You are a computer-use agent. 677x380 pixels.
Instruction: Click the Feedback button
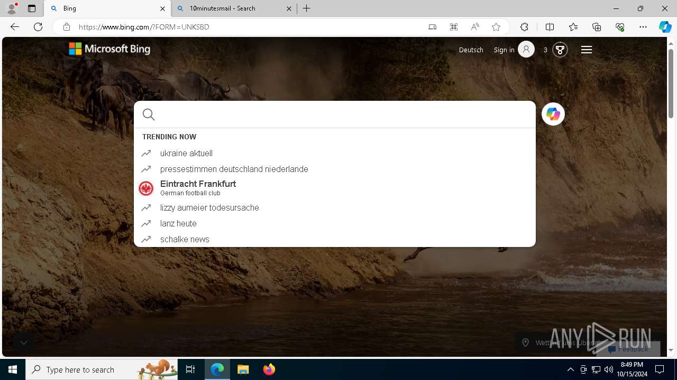628,349
